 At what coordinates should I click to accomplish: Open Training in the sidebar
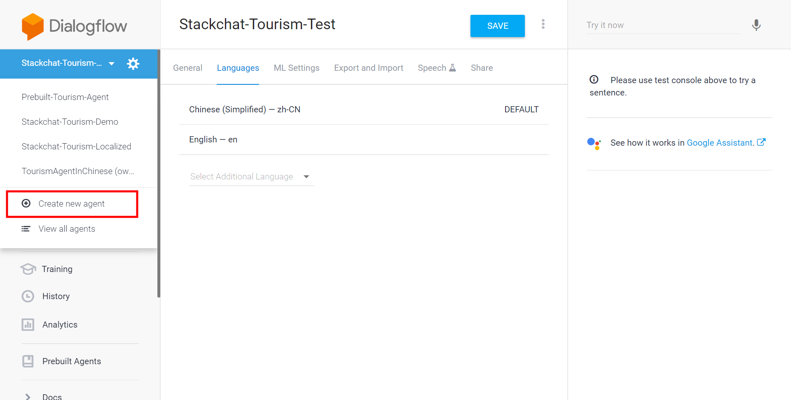tap(57, 269)
